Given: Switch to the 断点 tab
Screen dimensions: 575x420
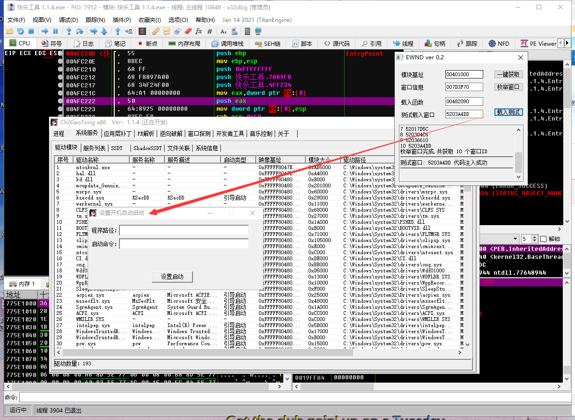Looking at the screenshot, I should pyautogui.click(x=147, y=43).
